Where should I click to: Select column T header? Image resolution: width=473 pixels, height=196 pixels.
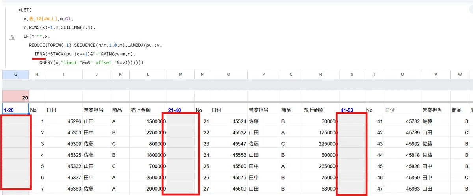[x=374, y=74]
